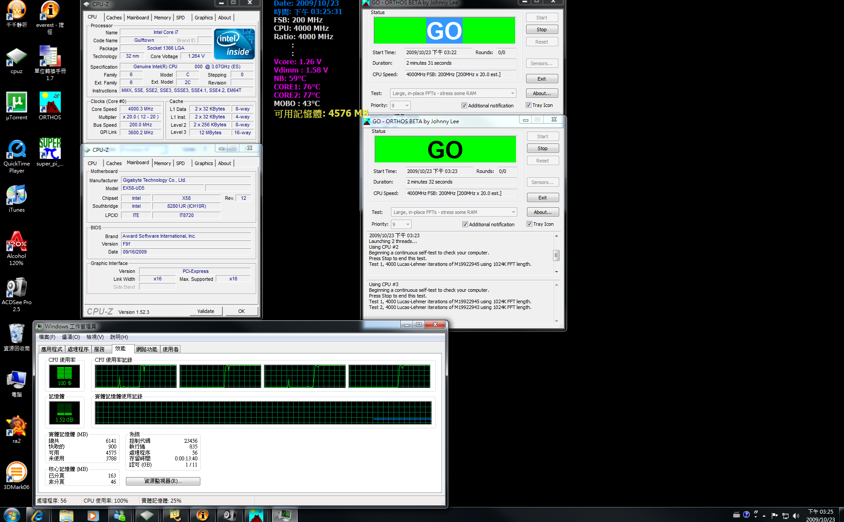
Task: Open 網路功能 tab in Task Manager
Action: click(147, 349)
